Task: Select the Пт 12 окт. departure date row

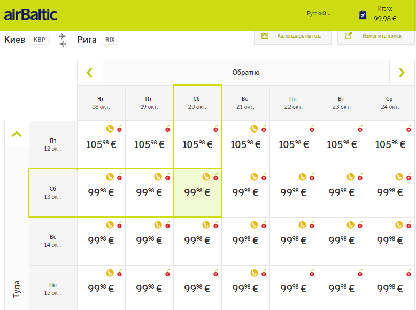Action: tap(53, 144)
